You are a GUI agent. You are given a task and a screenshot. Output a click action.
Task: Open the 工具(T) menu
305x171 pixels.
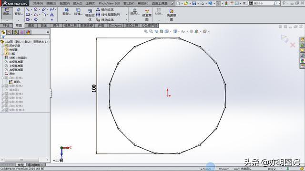[x=91, y=3]
